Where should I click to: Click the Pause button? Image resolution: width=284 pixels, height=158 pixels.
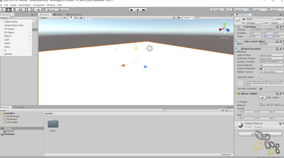(138, 10)
